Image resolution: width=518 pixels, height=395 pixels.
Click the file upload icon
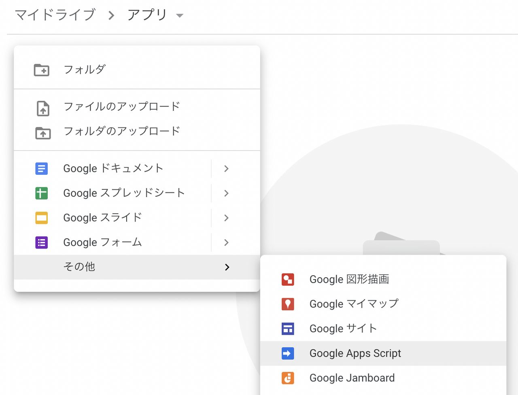[43, 108]
